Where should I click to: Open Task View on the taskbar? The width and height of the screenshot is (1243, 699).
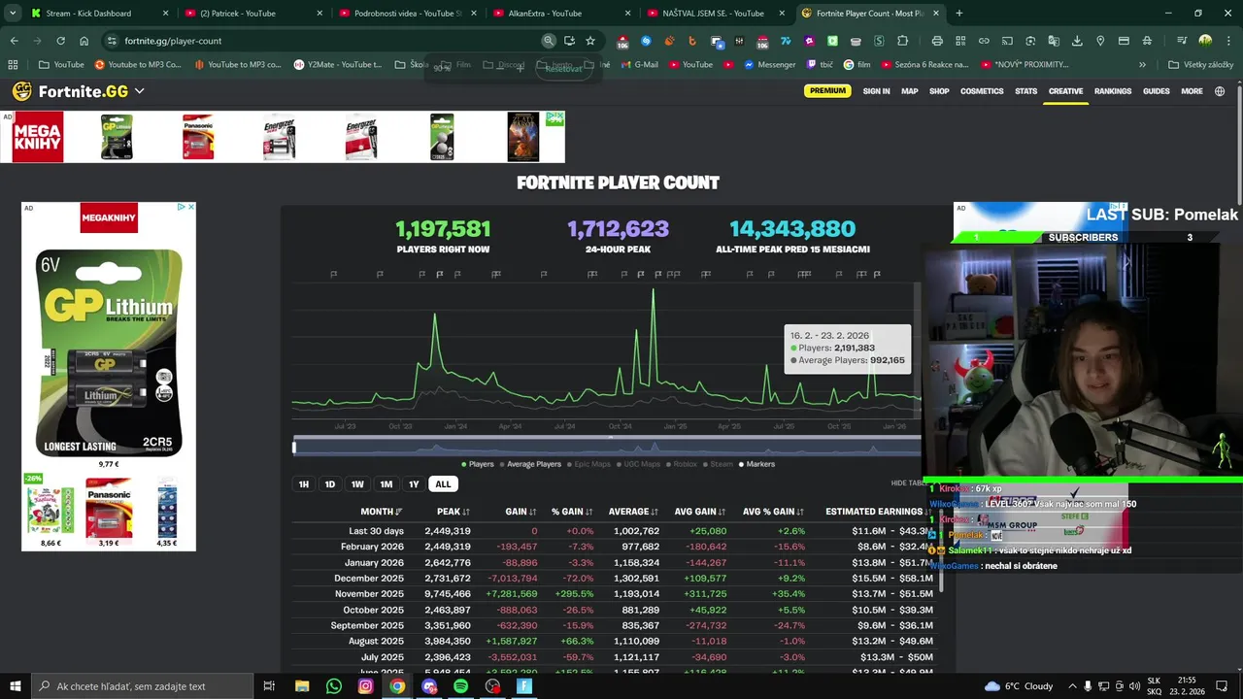tap(269, 686)
